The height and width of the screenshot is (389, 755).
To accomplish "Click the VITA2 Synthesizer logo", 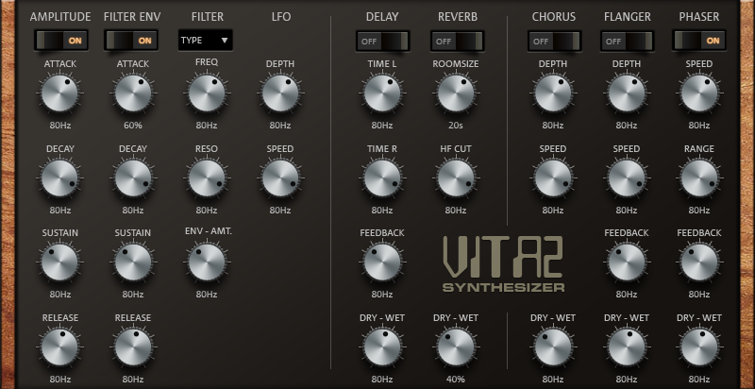I will click(504, 262).
